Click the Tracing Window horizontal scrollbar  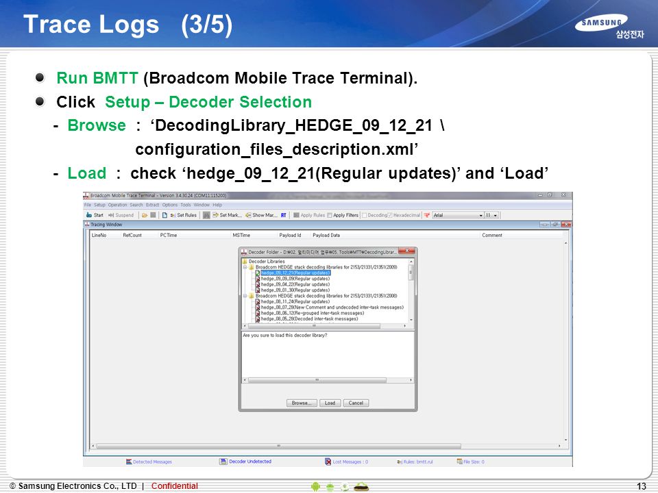pos(279,446)
